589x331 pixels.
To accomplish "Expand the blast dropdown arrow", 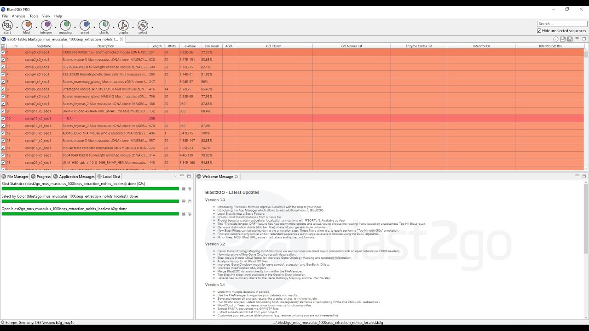I will (x=36, y=27).
